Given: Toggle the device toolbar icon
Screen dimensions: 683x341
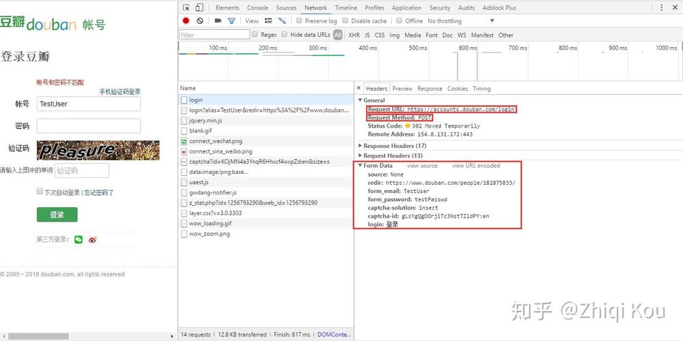Looking at the screenshot, I should click(x=199, y=8).
